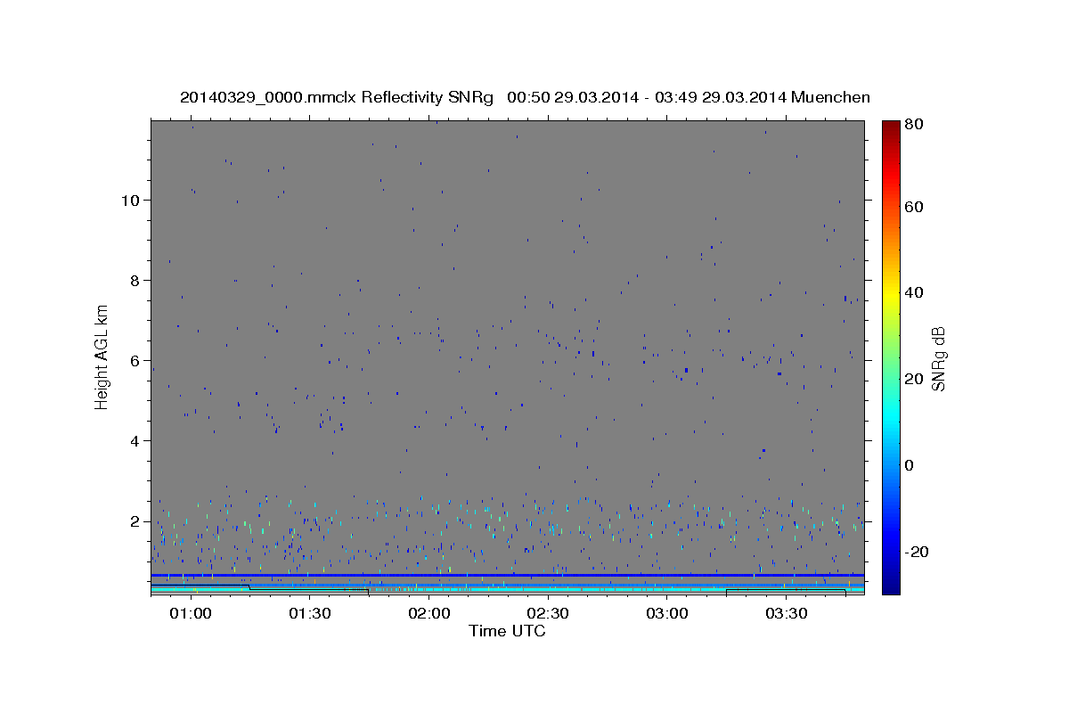Click the plot title text starting with 20140329_0000.mmclx
This screenshot has width=1069, height=713.
[525, 97]
